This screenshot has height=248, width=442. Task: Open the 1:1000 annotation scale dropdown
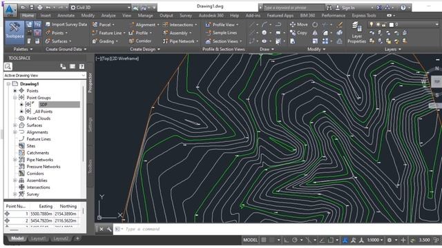375,240
